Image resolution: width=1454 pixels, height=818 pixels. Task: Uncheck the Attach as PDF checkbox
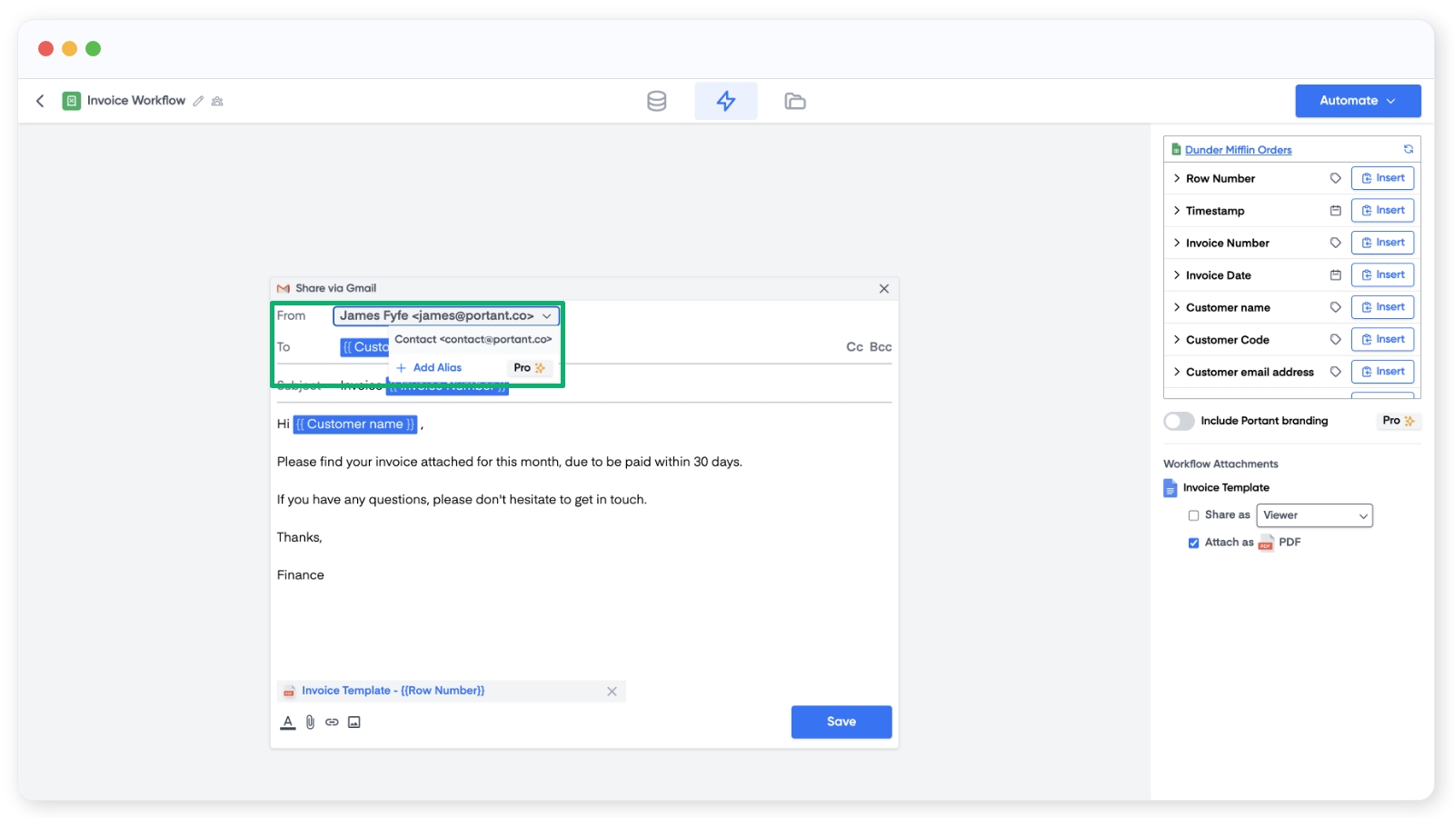click(x=1193, y=543)
